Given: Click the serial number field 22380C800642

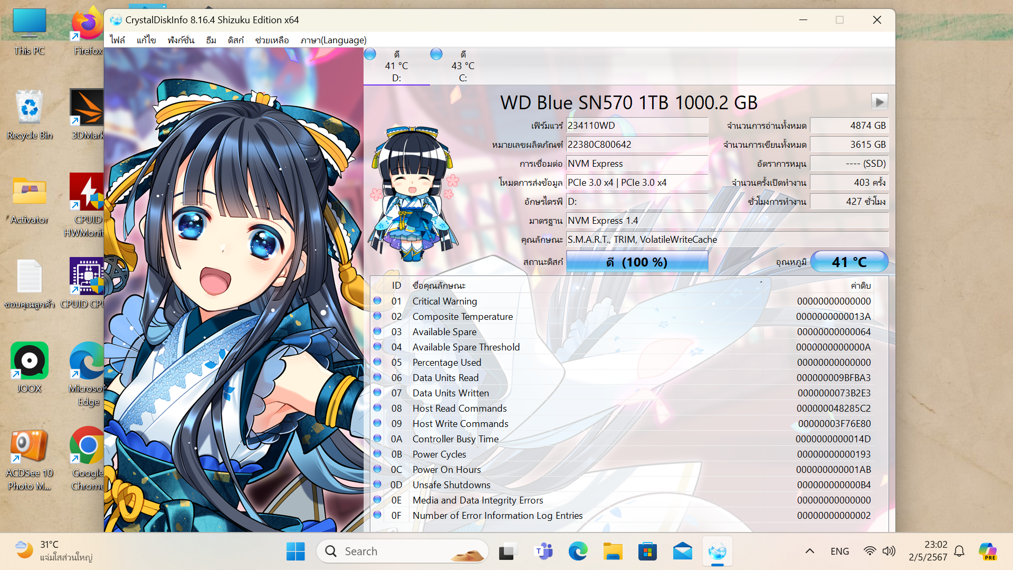Looking at the screenshot, I should tap(637, 145).
